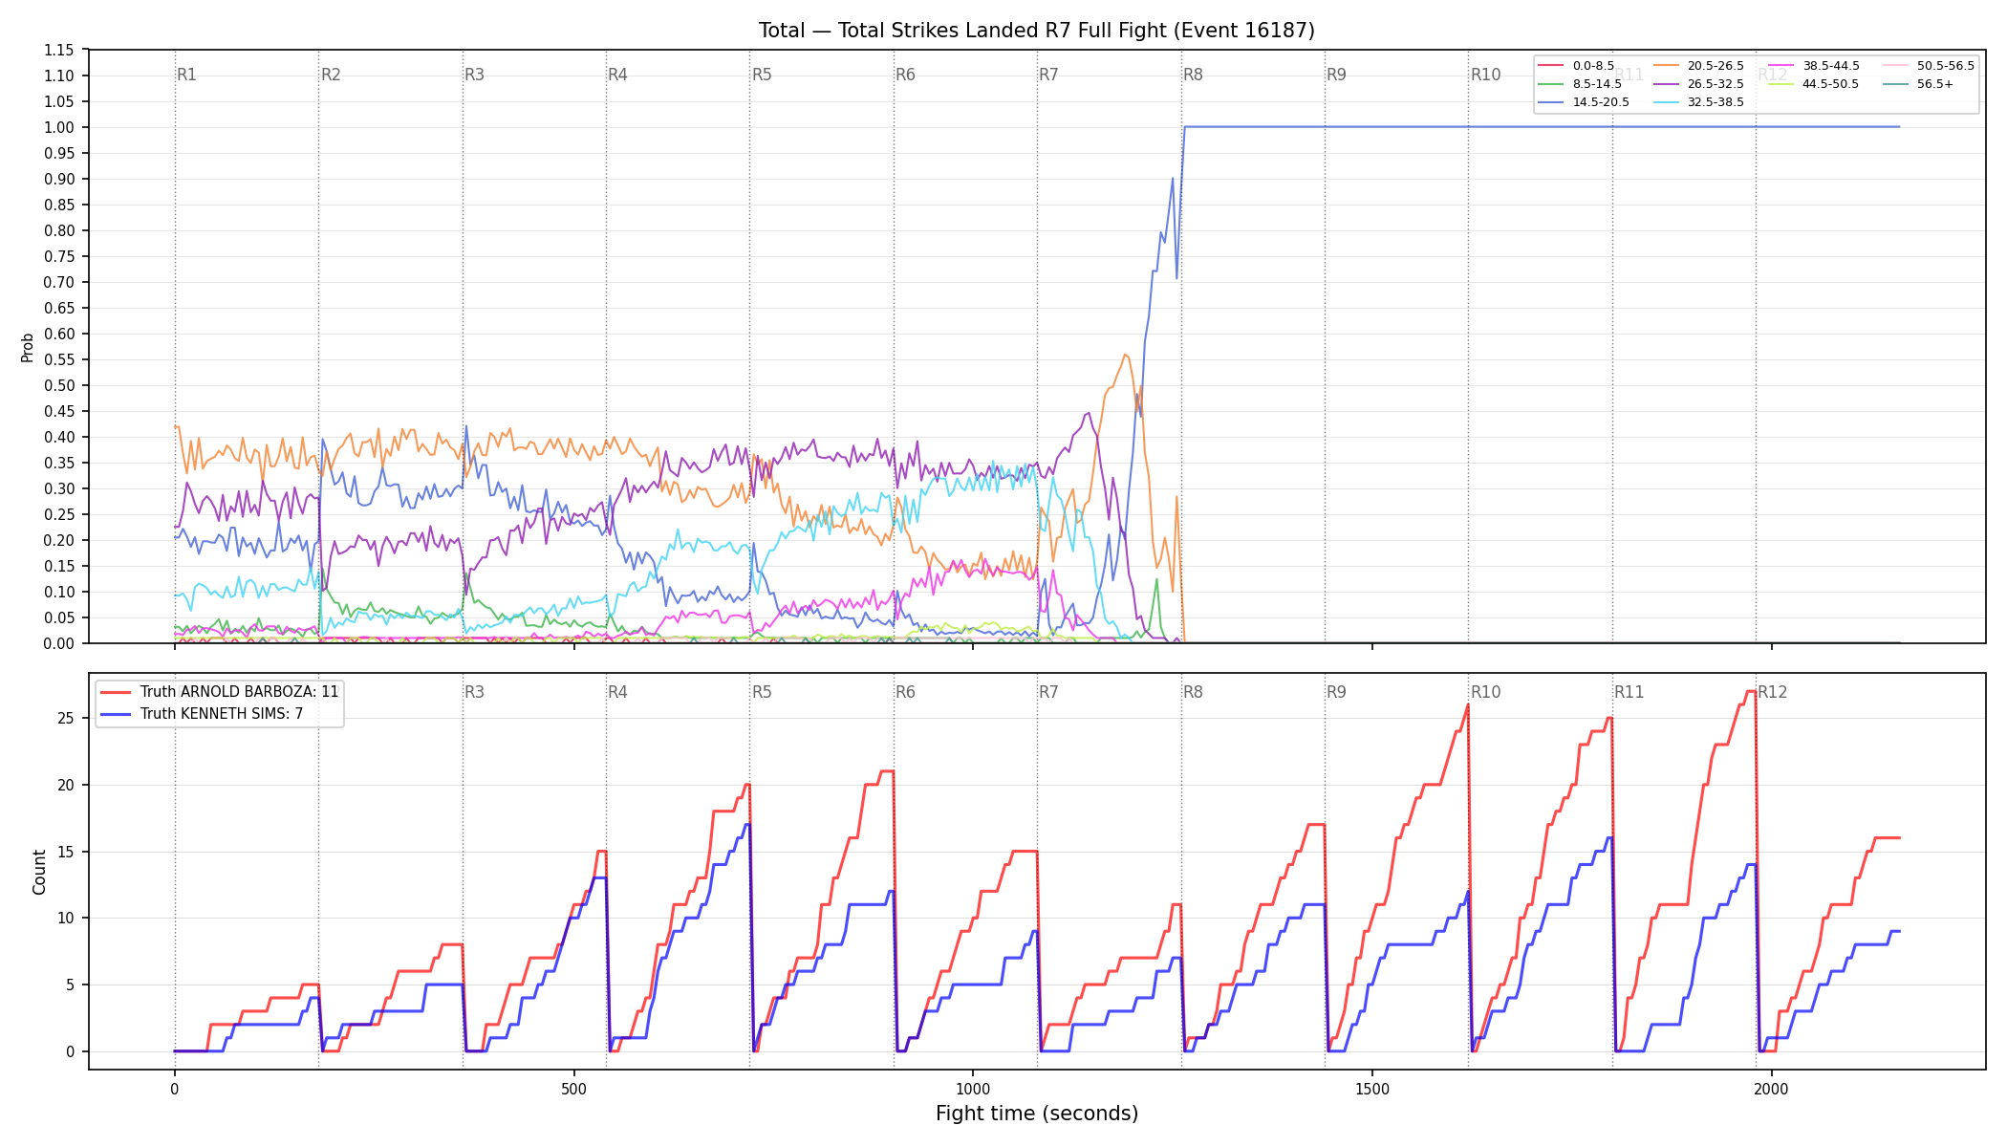Click the R12 label in the bottom Count chart
The width and height of the screenshot is (2007, 1147).
coord(1773,692)
